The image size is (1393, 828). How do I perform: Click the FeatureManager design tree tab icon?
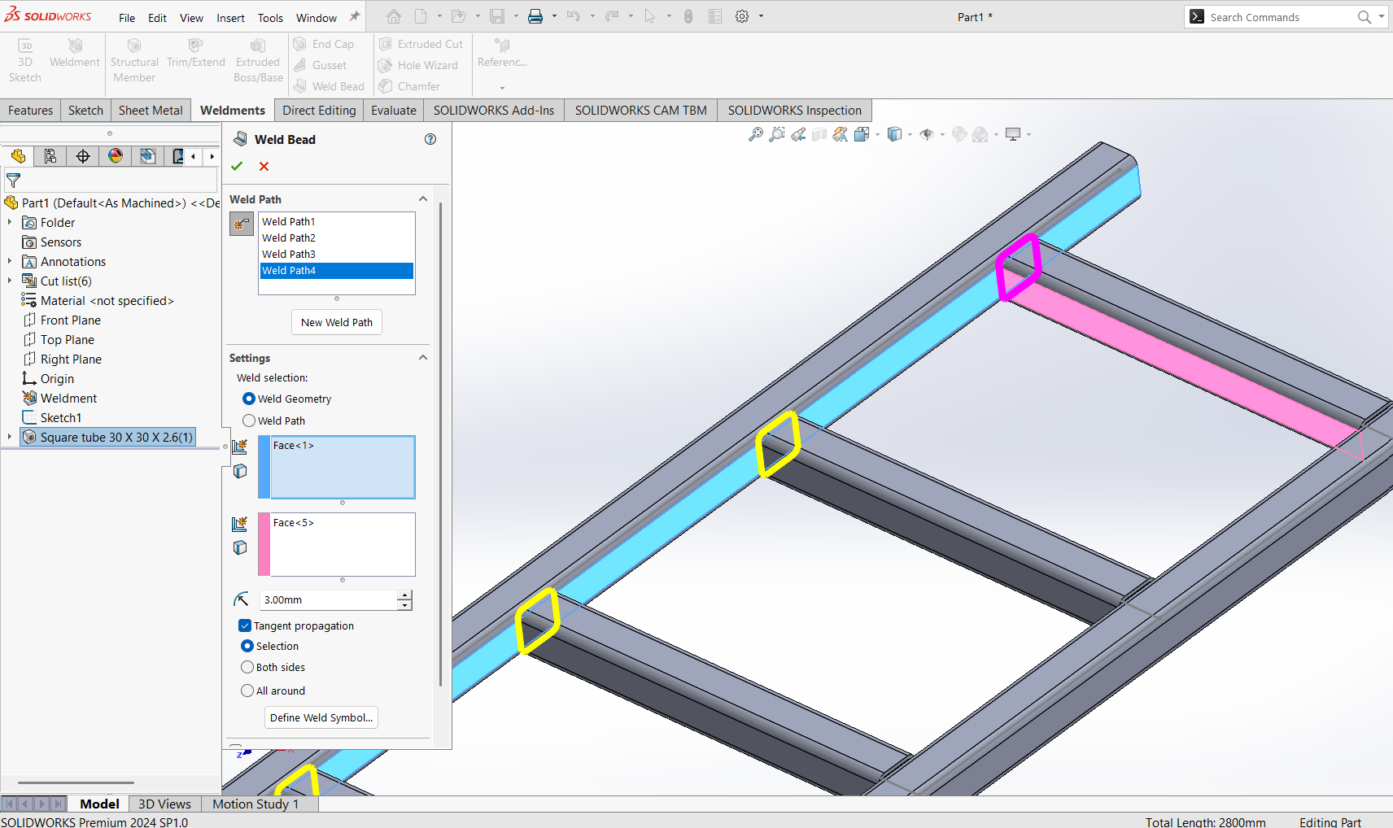[18, 156]
